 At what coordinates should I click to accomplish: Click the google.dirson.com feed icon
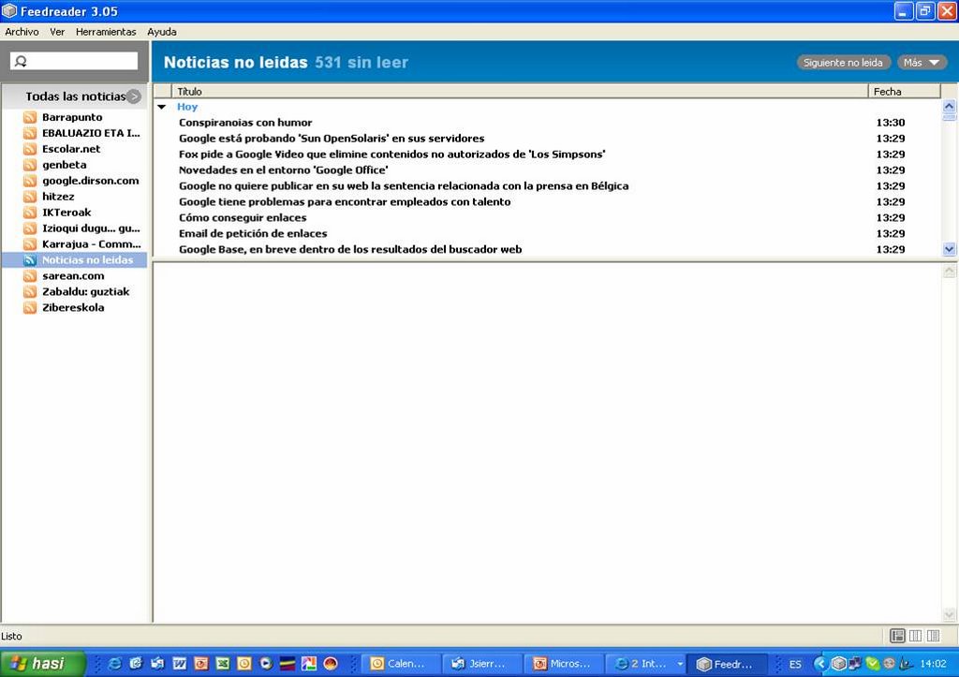point(30,181)
